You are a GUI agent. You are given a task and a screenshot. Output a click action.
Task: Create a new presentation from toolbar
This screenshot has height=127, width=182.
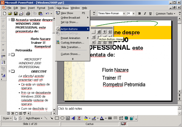(x=4, y=13)
